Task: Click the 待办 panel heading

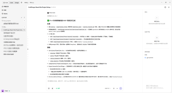Action: click(x=146, y=12)
